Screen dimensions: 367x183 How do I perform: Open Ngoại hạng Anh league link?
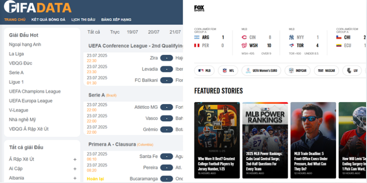(25, 44)
